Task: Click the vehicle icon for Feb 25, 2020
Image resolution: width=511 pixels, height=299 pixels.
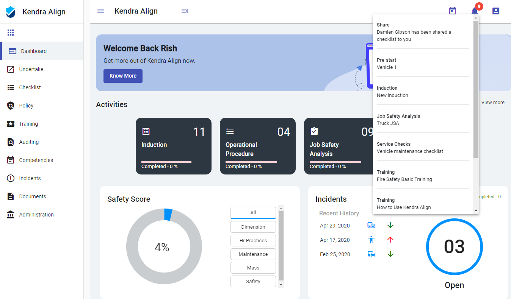Action: (x=371, y=254)
